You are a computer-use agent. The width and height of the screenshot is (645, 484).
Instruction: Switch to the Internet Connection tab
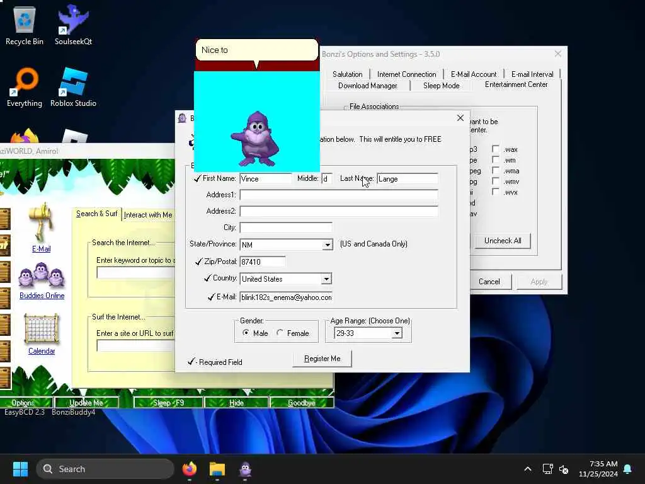coord(406,74)
